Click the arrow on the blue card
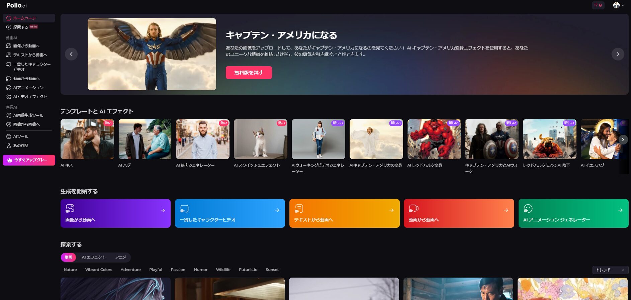631x300 pixels. [x=277, y=210]
